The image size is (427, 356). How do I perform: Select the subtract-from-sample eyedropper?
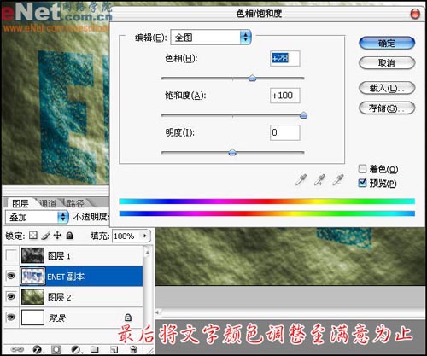(338, 179)
